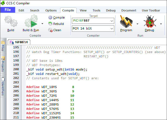
Task: Switch to the Document ribbon tab
Action: point(129,10)
